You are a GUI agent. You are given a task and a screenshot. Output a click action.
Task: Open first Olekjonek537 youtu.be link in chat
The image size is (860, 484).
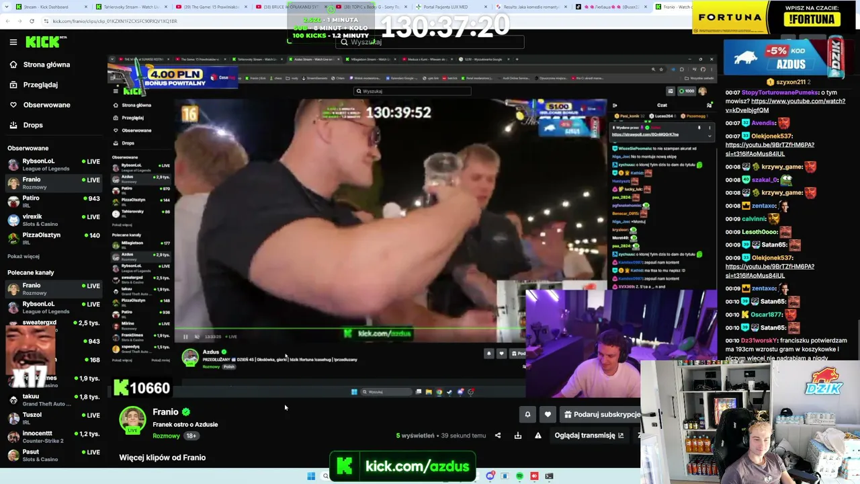pos(770,149)
